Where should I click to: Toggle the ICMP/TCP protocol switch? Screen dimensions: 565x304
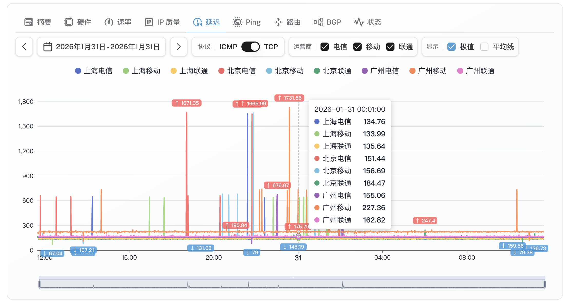pos(250,47)
